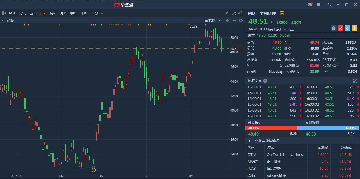Image resolution: width=360 pixels, height=179 pixels.
Task: Click the red buy-side ratio bar
Action: (271, 128)
